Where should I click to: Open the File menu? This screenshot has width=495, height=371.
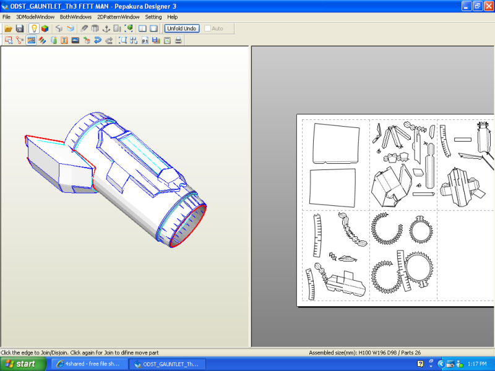coord(6,17)
